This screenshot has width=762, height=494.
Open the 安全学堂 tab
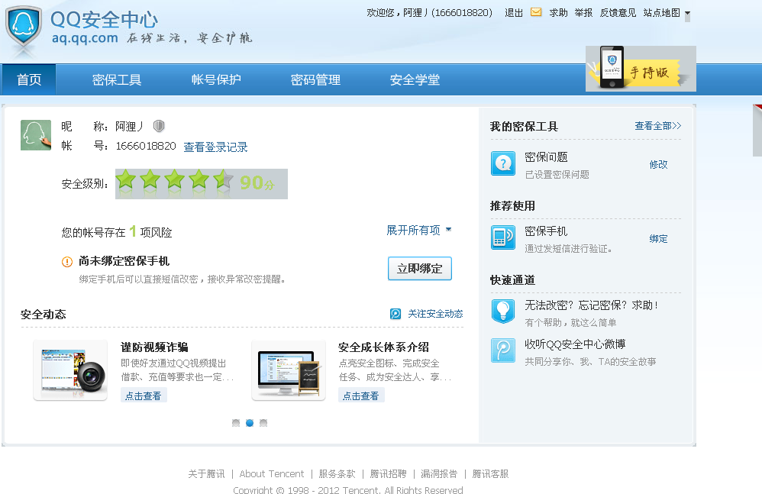tap(415, 79)
